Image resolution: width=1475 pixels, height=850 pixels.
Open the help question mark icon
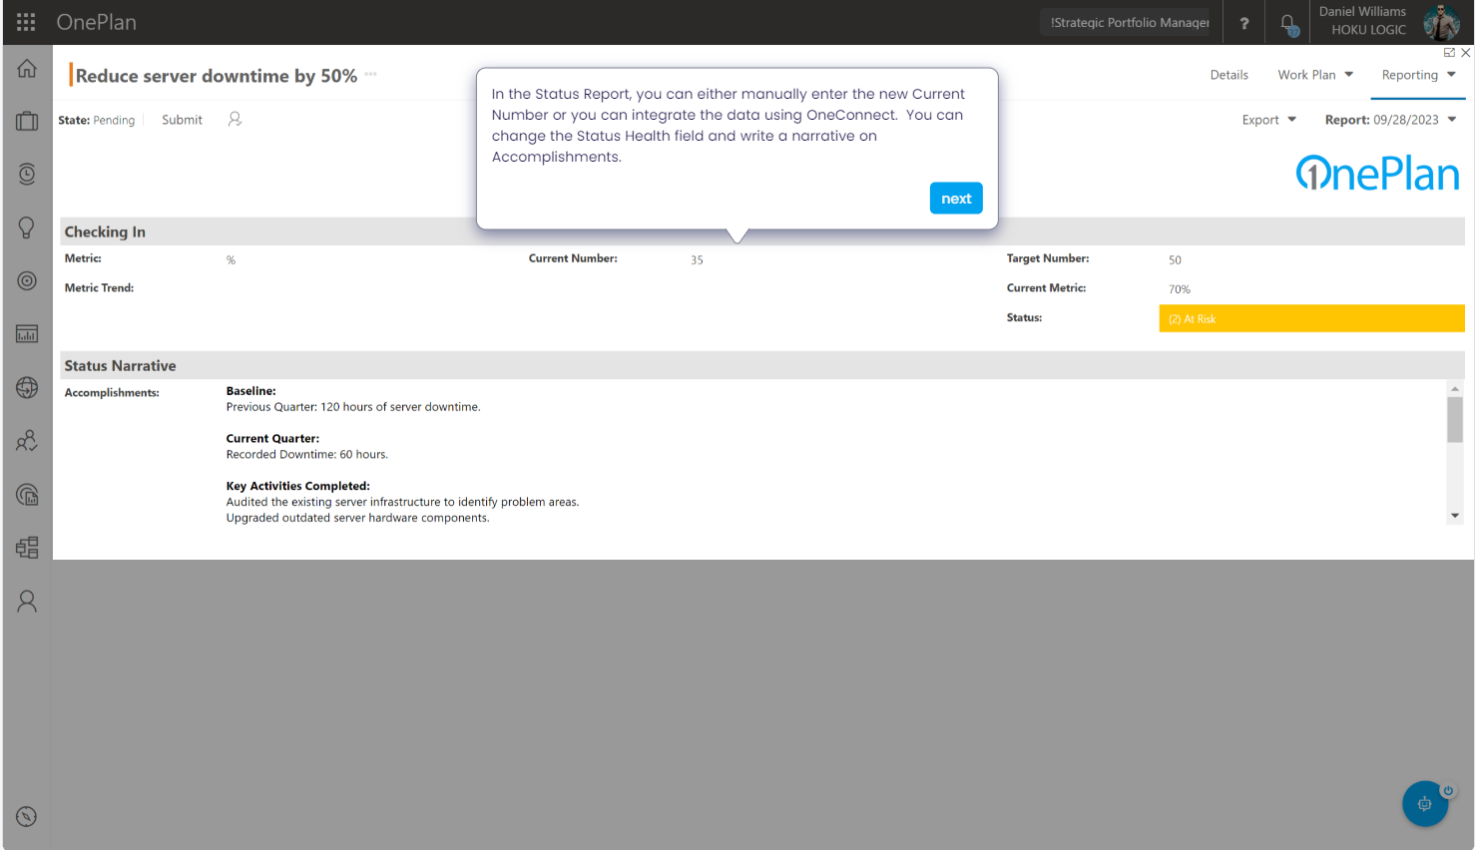1243,23
